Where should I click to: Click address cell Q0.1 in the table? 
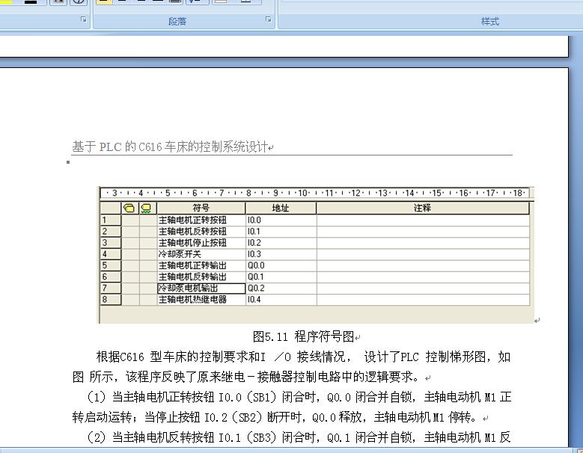pos(281,277)
